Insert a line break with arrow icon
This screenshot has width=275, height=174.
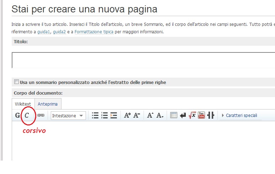(x=183, y=116)
